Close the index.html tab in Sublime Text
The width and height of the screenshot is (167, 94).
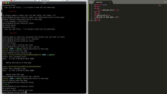pyautogui.click(x=110, y=2)
